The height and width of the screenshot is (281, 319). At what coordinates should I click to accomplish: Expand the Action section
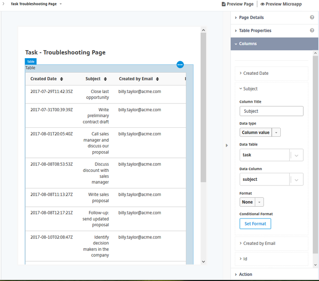274,274
